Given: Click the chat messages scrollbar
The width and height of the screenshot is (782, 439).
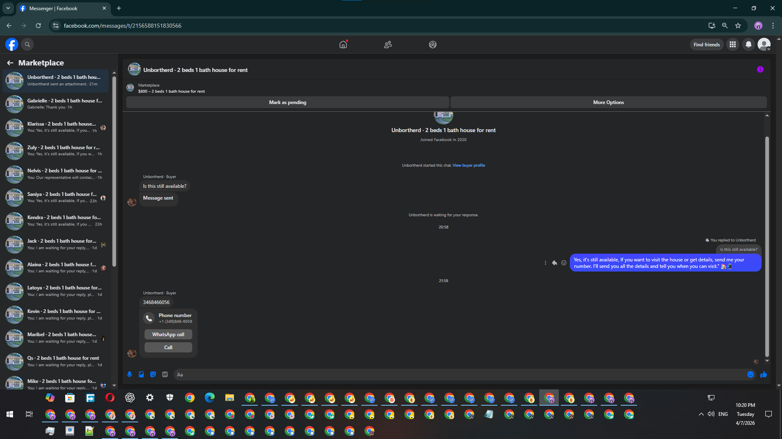Looking at the screenshot, I should click(x=767, y=246).
